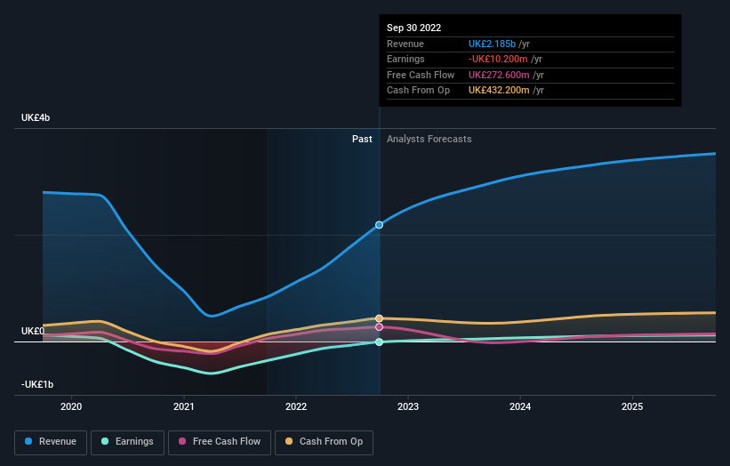Click the Earnings teal data point
730x466 pixels.
pos(380,342)
